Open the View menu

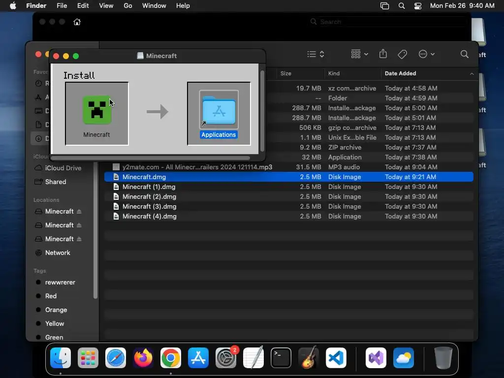click(x=106, y=6)
